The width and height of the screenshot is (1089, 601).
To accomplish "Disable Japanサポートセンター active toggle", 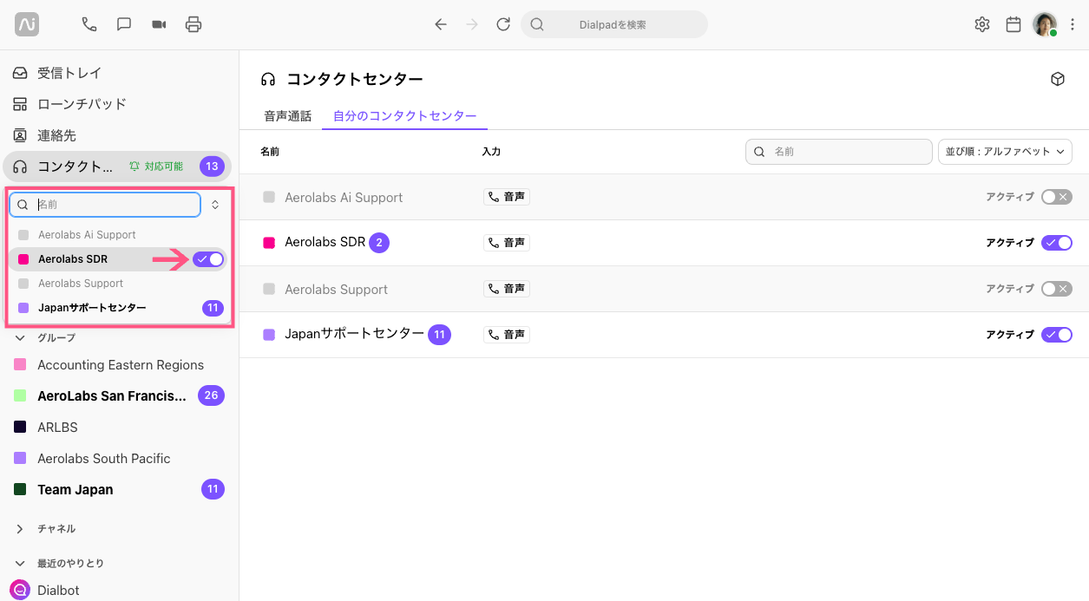I will (1057, 335).
